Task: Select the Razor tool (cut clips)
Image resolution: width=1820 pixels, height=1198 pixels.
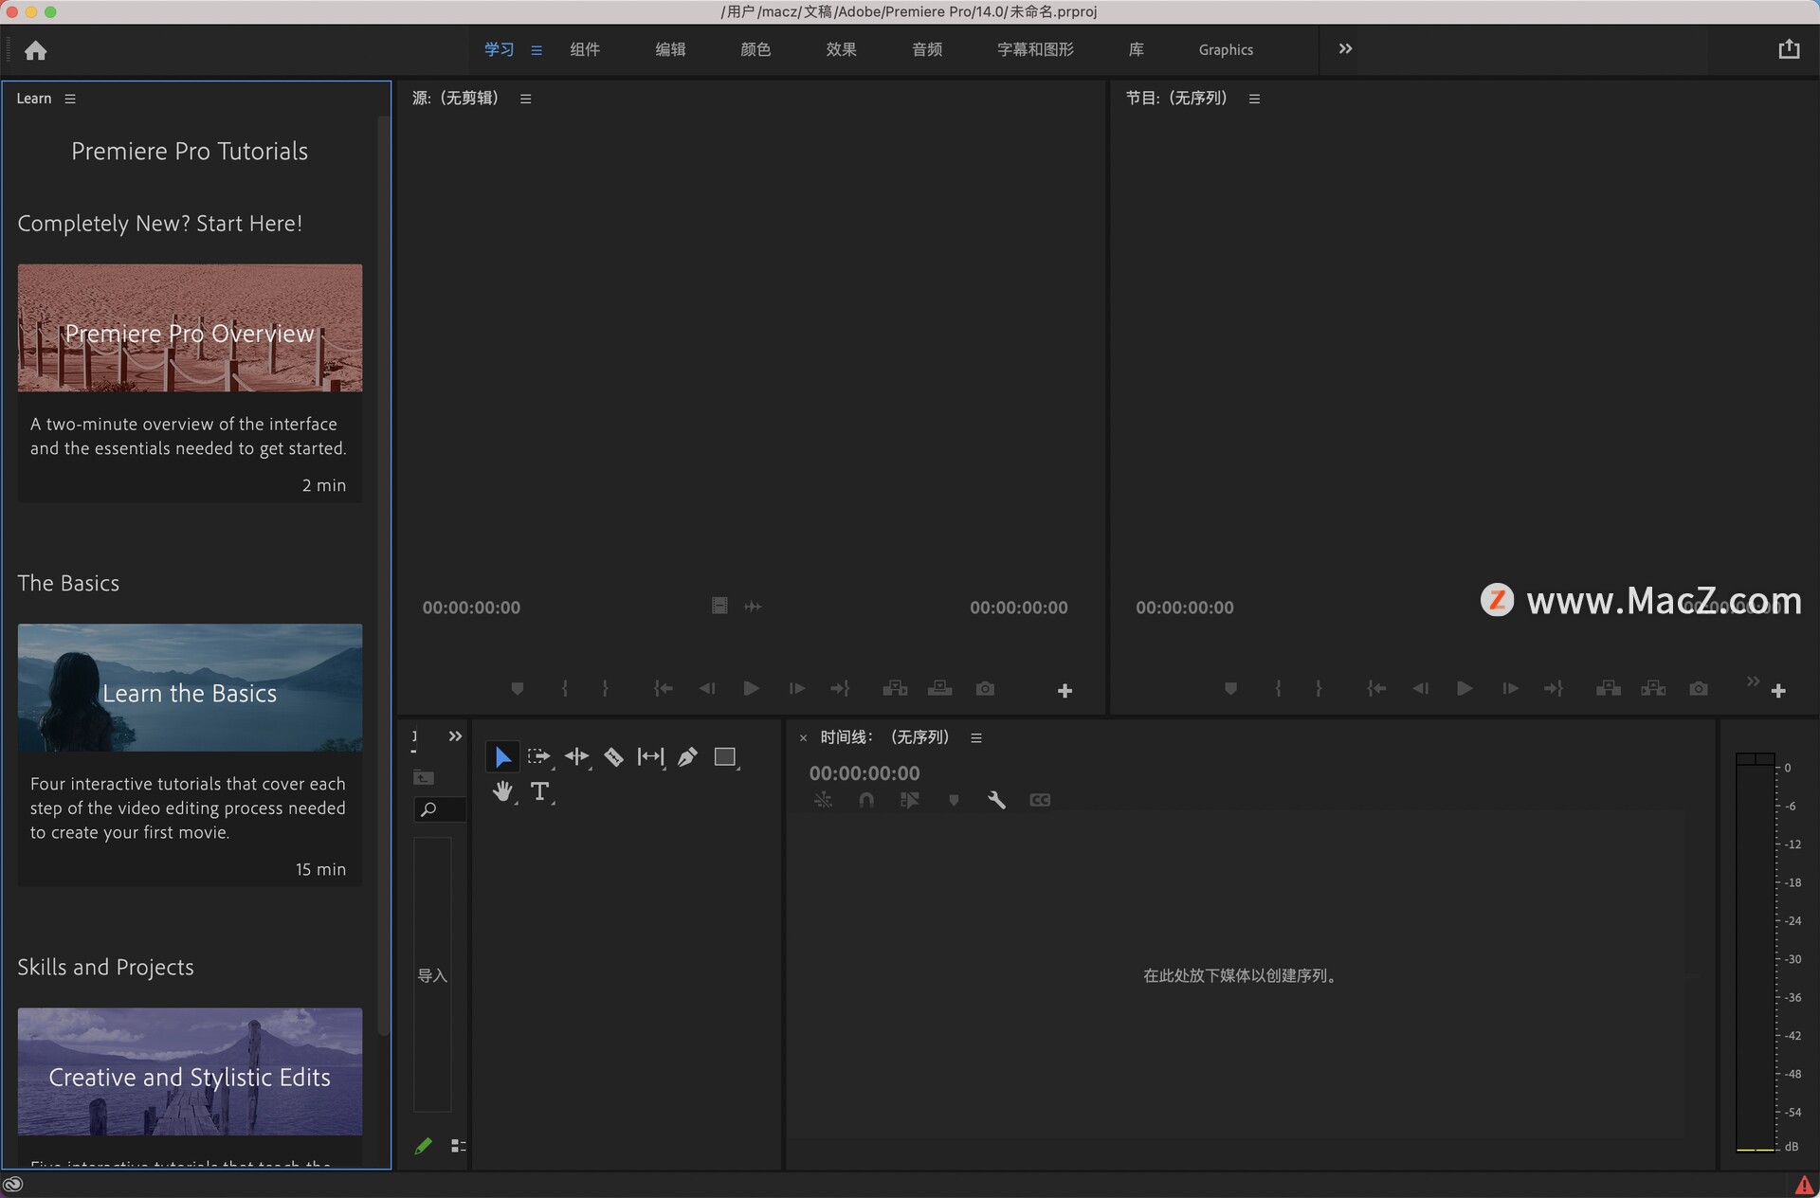Action: pos(614,756)
